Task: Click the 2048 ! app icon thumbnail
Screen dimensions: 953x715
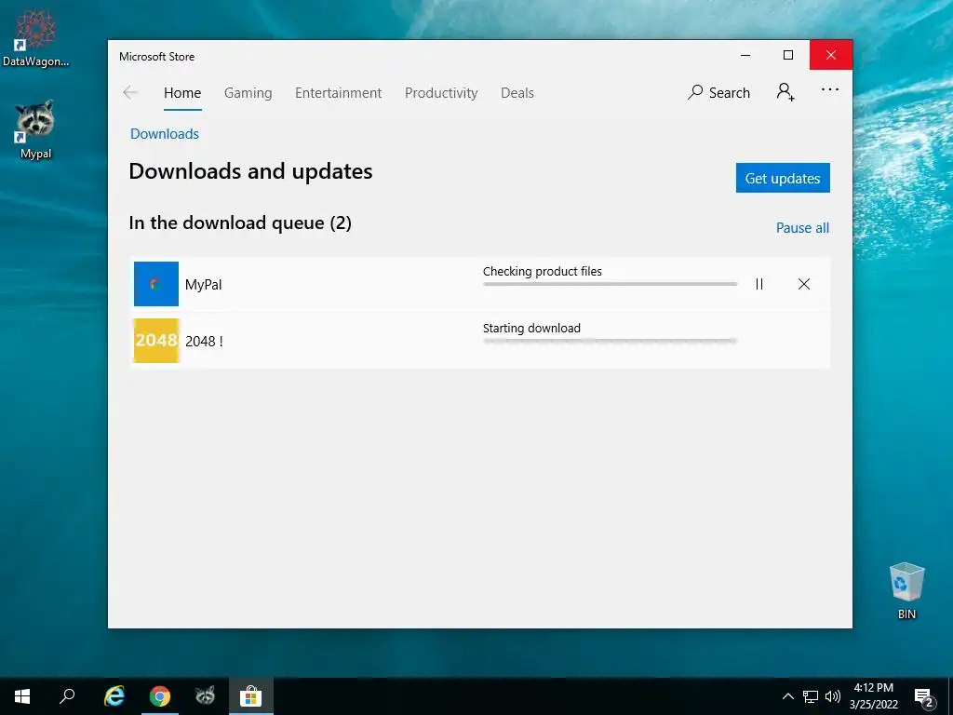Action: point(156,341)
